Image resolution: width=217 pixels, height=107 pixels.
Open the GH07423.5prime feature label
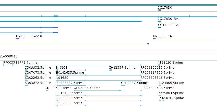(x=87, y=88)
